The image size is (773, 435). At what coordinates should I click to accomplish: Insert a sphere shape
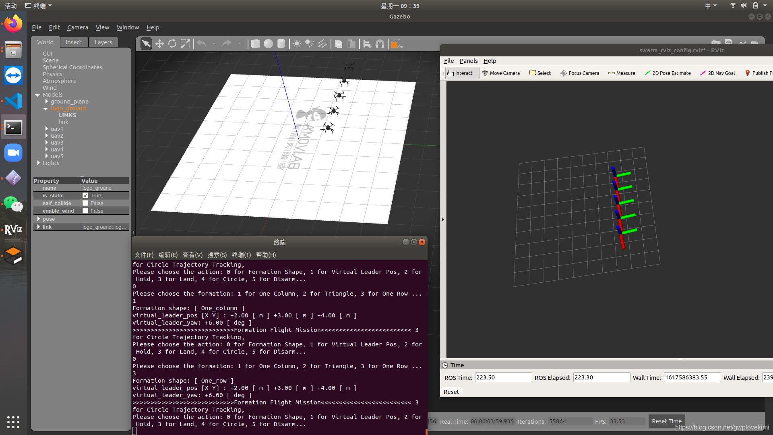pyautogui.click(x=268, y=44)
